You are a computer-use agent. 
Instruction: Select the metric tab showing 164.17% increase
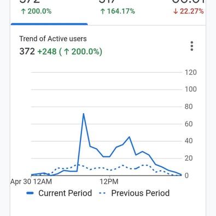[x=118, y=12]
